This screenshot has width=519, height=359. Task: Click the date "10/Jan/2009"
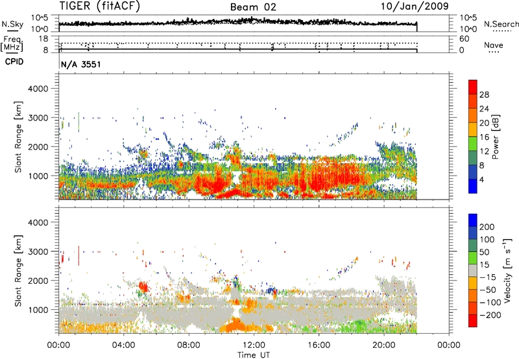[415, 6]
